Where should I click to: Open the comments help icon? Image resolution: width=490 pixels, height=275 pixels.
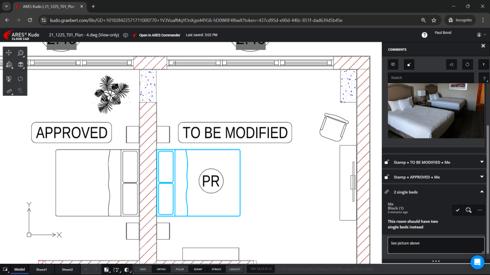(x=483, y=64)
